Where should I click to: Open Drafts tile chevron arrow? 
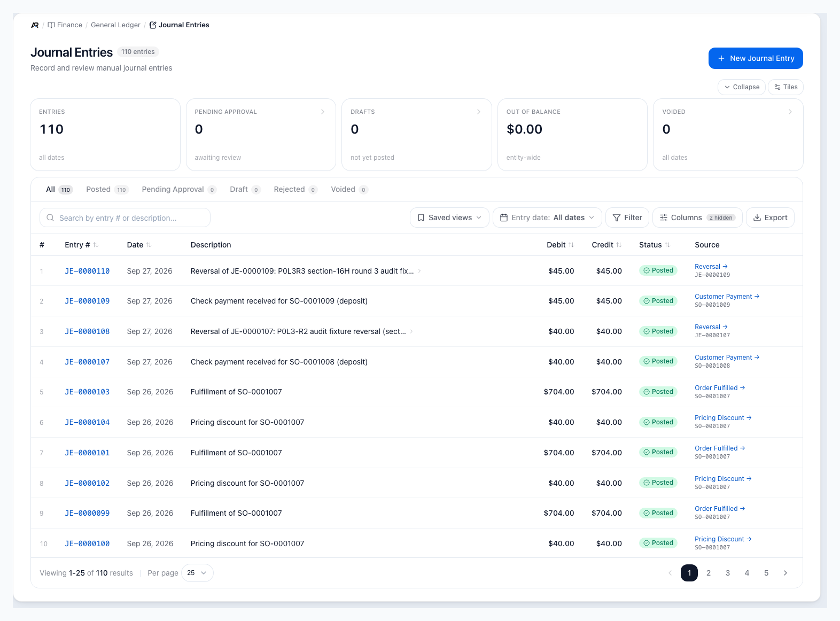479,112
